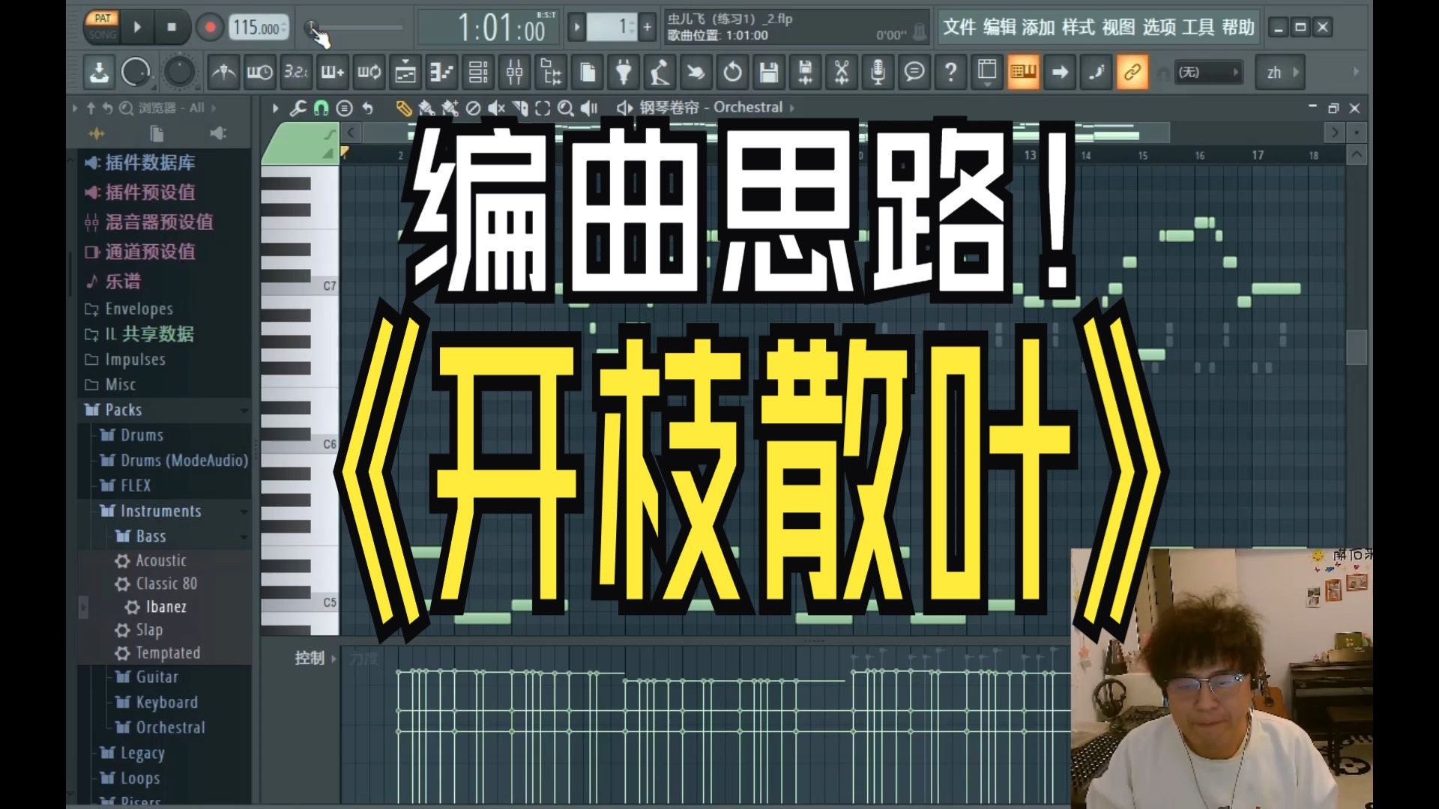Toggle the magnet snap button

pyautogui.click(x=321, y=109)
